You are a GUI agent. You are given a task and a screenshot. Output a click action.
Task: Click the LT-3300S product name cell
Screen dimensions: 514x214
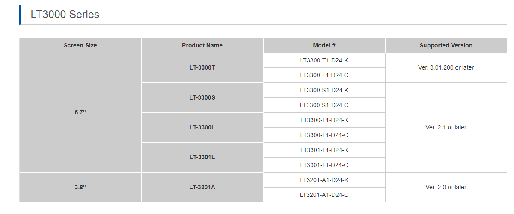click(x=202, y=98)
